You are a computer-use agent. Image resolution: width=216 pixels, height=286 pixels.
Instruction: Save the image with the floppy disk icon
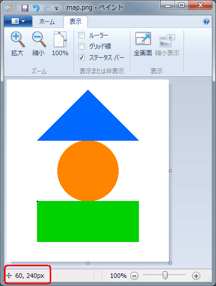click(25, 8)
